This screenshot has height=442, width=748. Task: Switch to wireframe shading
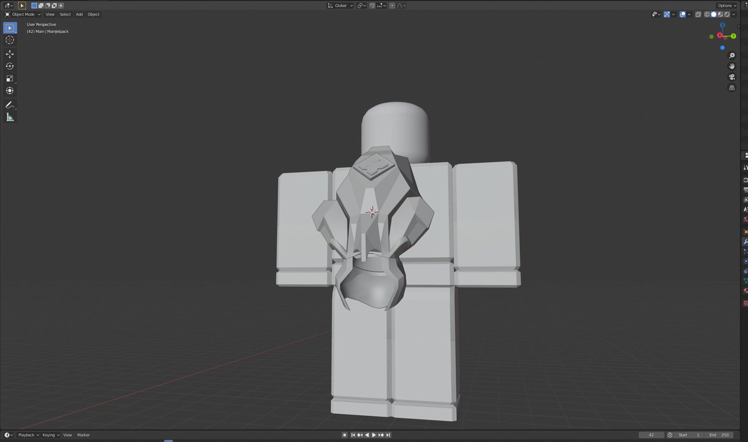[x=707, y=14]
